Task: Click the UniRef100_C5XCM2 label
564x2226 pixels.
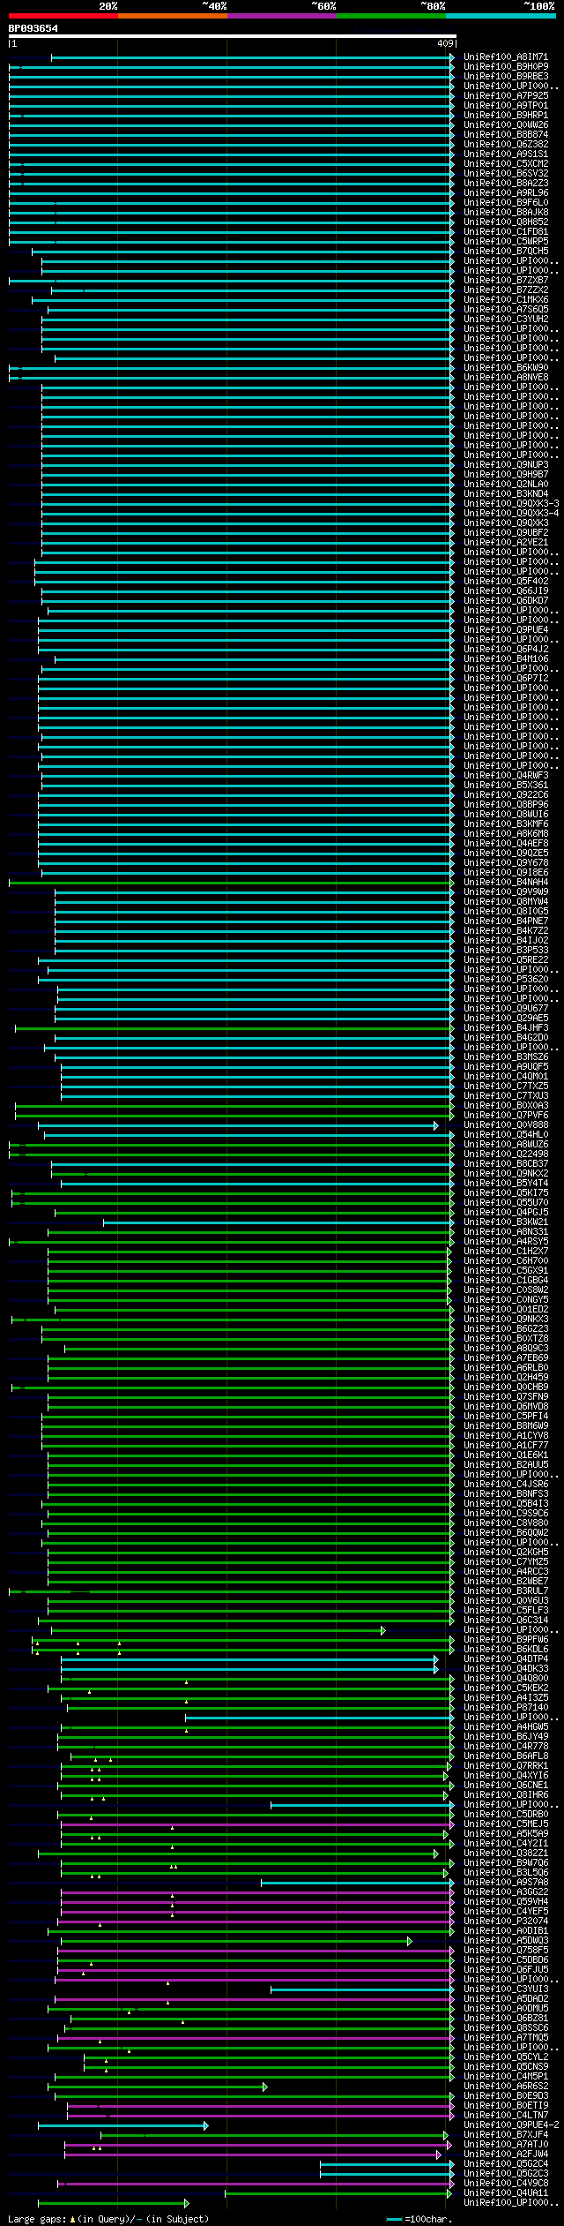Action: click(x=506, y=163)
